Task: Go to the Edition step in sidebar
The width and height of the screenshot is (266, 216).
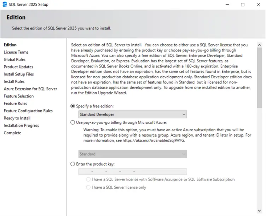Action: pos(10,45)
